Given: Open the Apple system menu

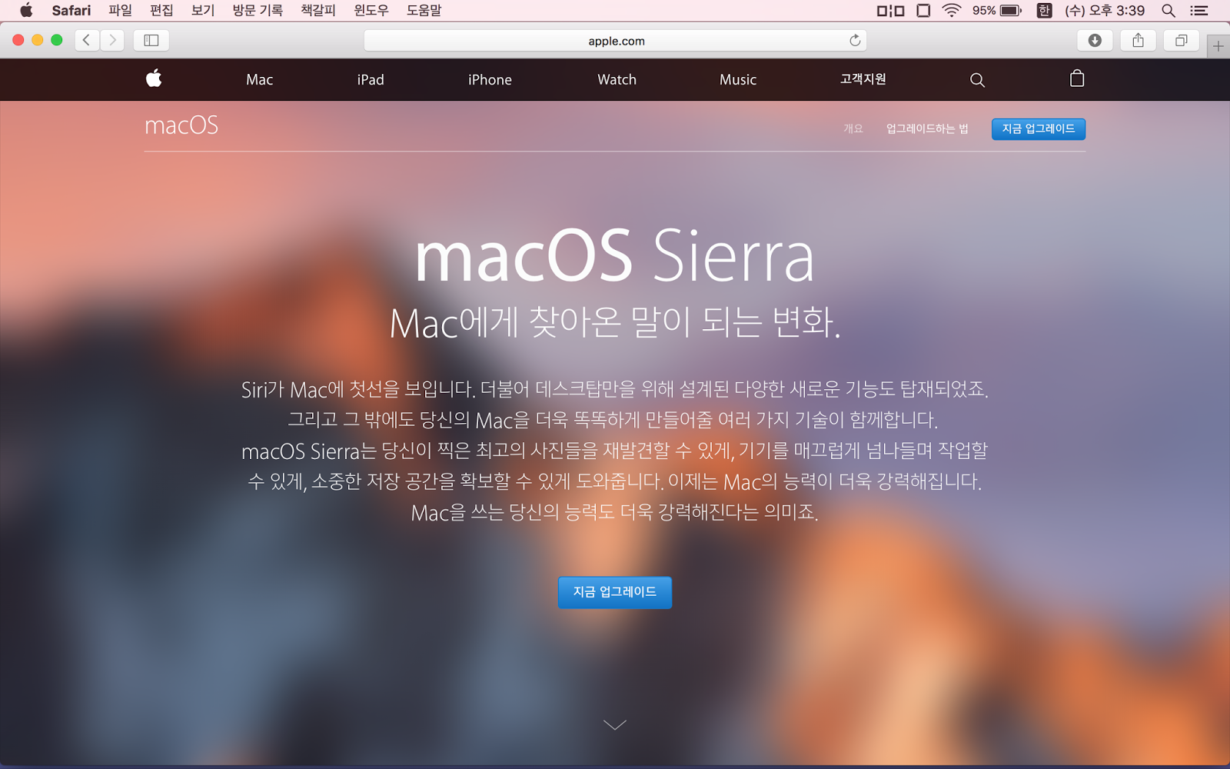Looking at the screenshot, I should [x=26, y=10].
